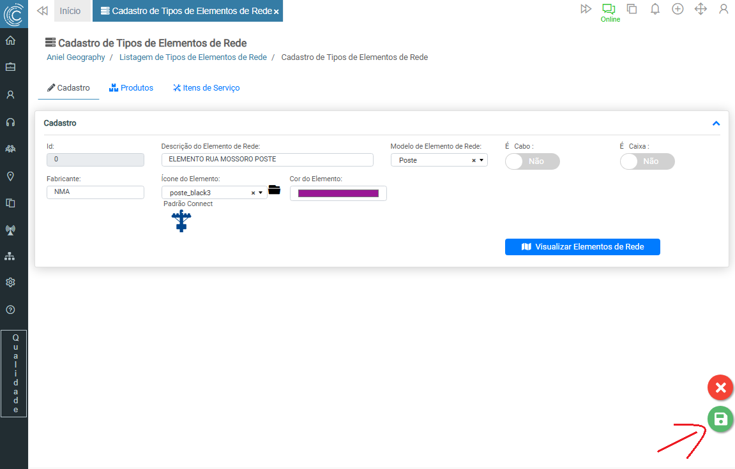The width and height of the screenshot is (735, 469).
Task: Click the Fabricante input field
Action: (x=95, y=191)
